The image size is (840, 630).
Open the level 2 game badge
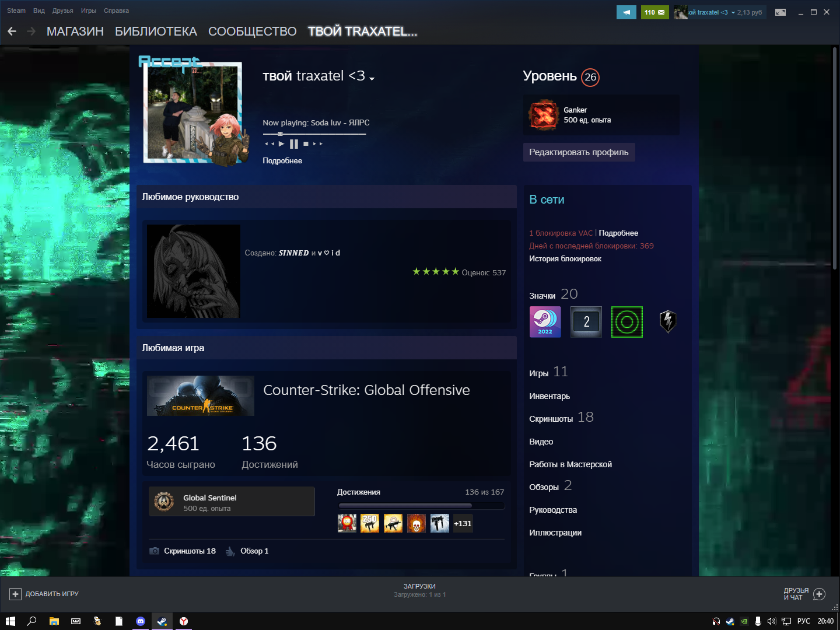586,322
